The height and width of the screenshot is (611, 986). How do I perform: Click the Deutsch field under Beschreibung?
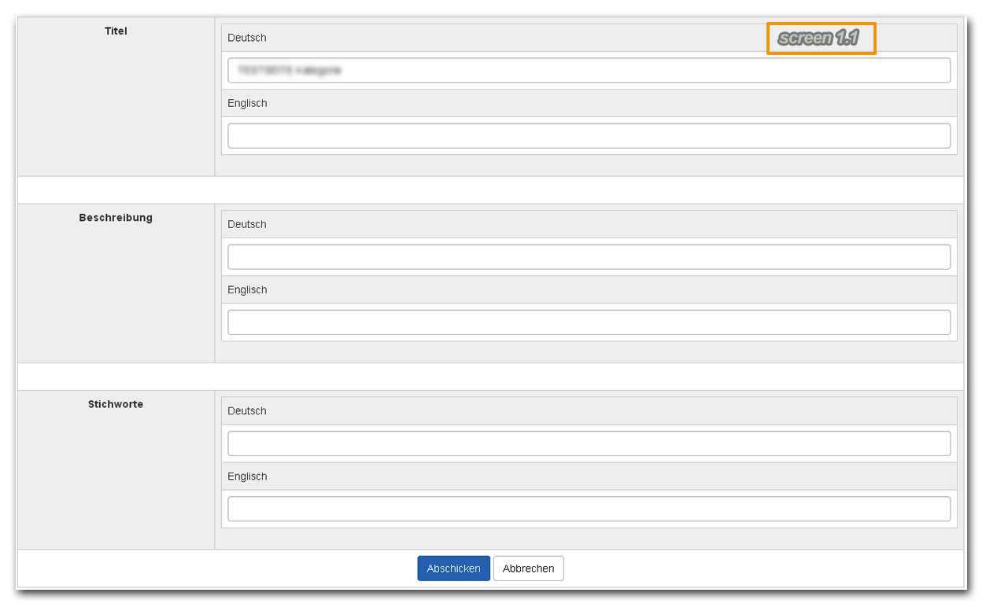pos(589,256)
